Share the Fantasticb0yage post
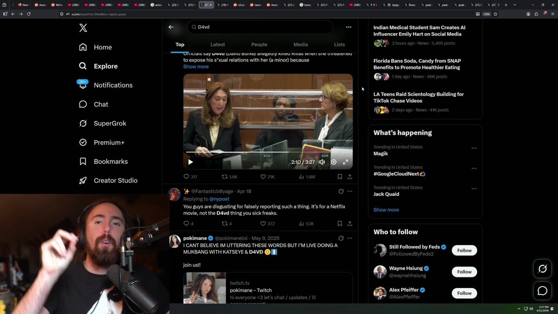The image size is (558, 314). [x=350, y=224]
